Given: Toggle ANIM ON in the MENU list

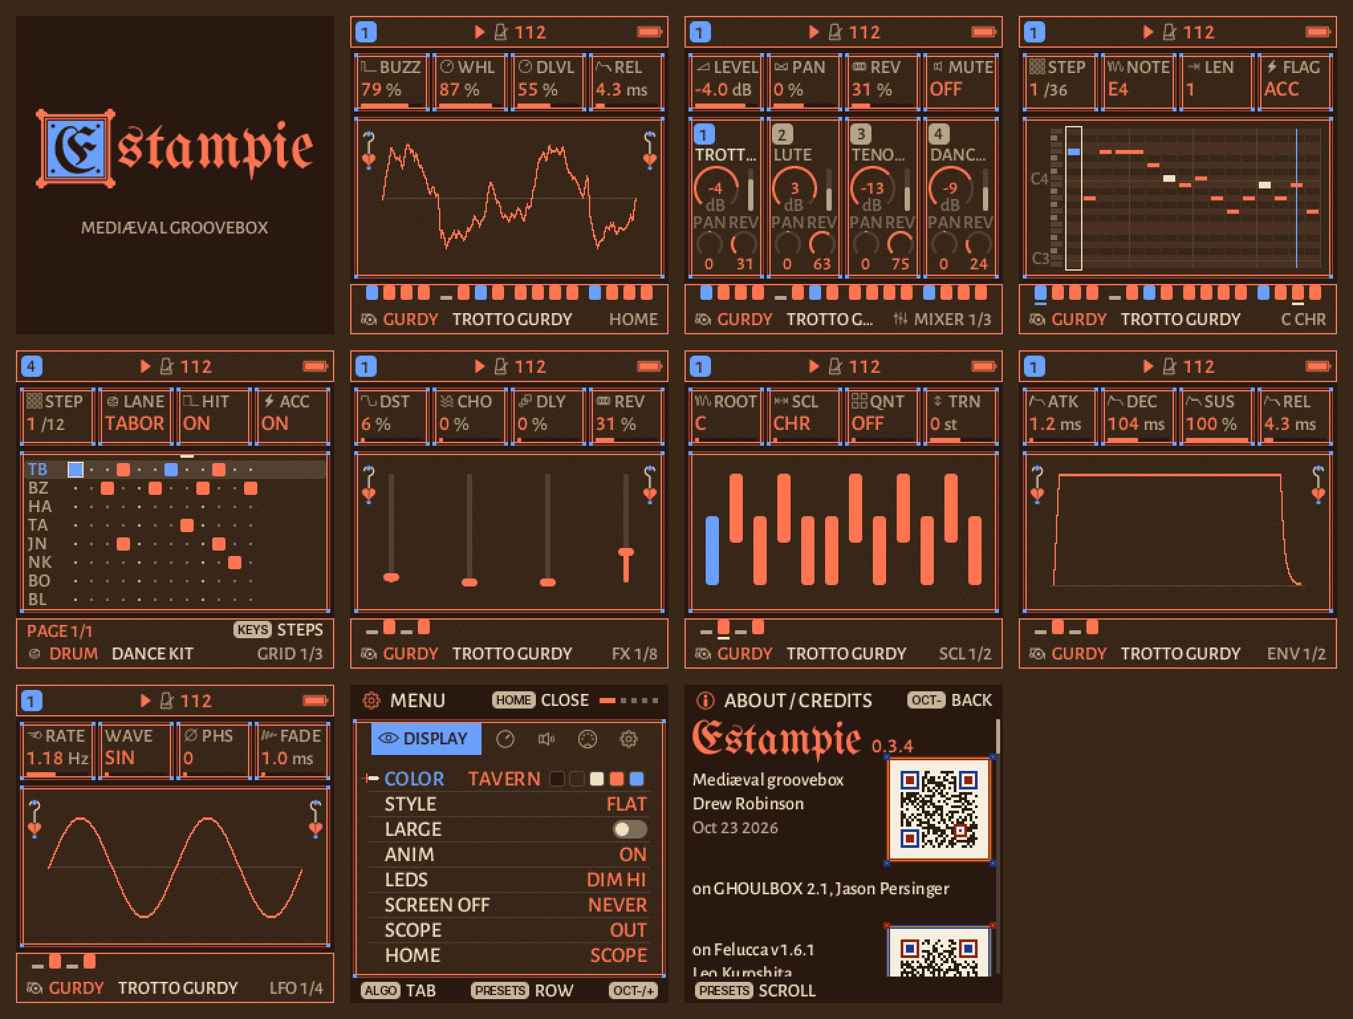Looking at the screenshot, I should 509,854.
